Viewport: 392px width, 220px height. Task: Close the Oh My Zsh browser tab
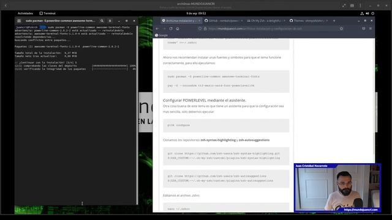click(x=284, y=21)
